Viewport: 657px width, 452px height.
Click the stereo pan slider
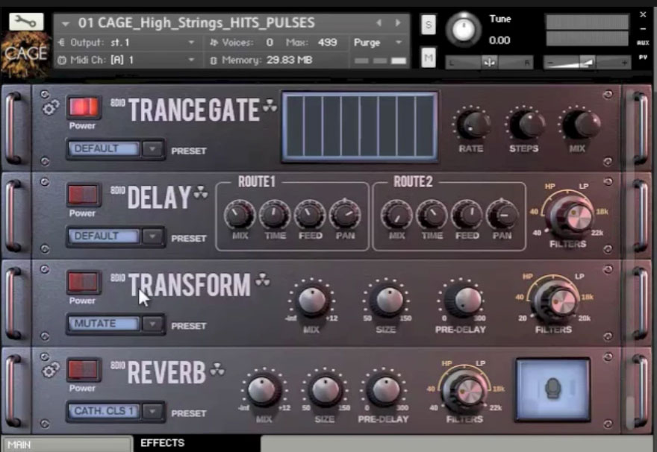coord(488,63)
